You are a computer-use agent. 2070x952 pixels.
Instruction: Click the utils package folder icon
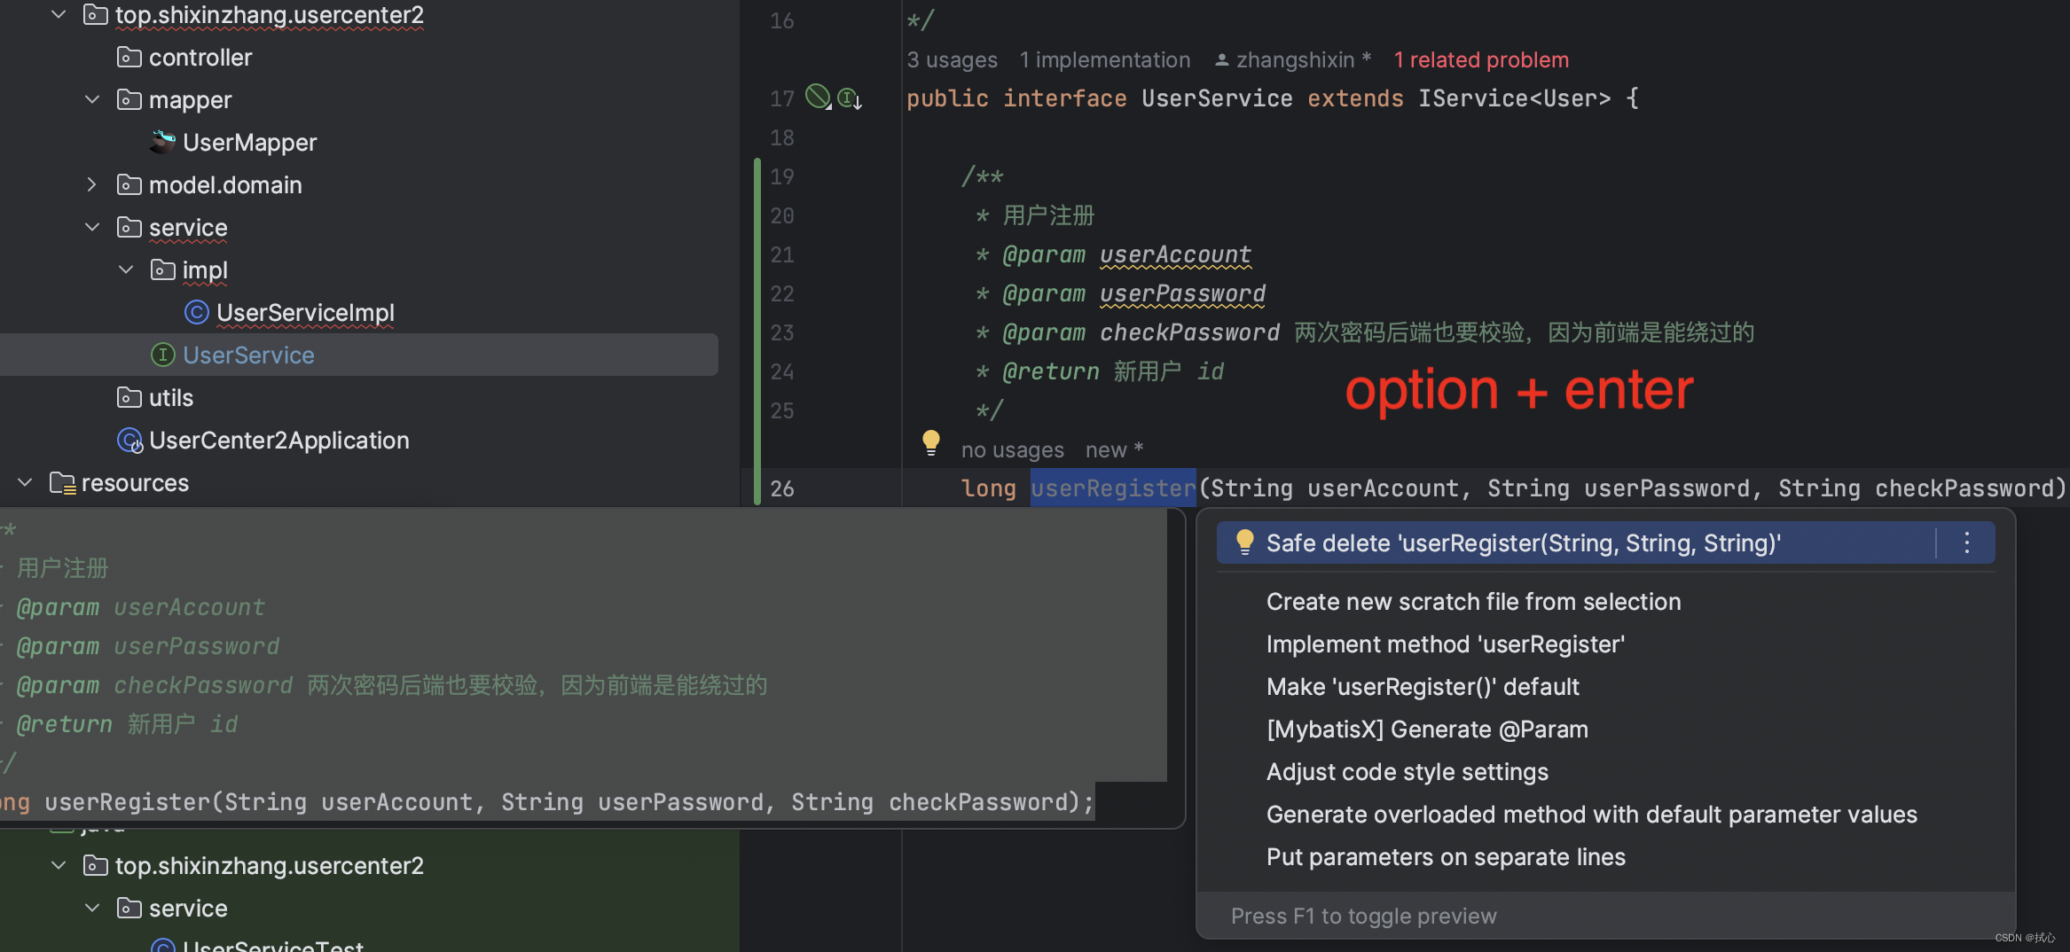[x=129, y=397]
